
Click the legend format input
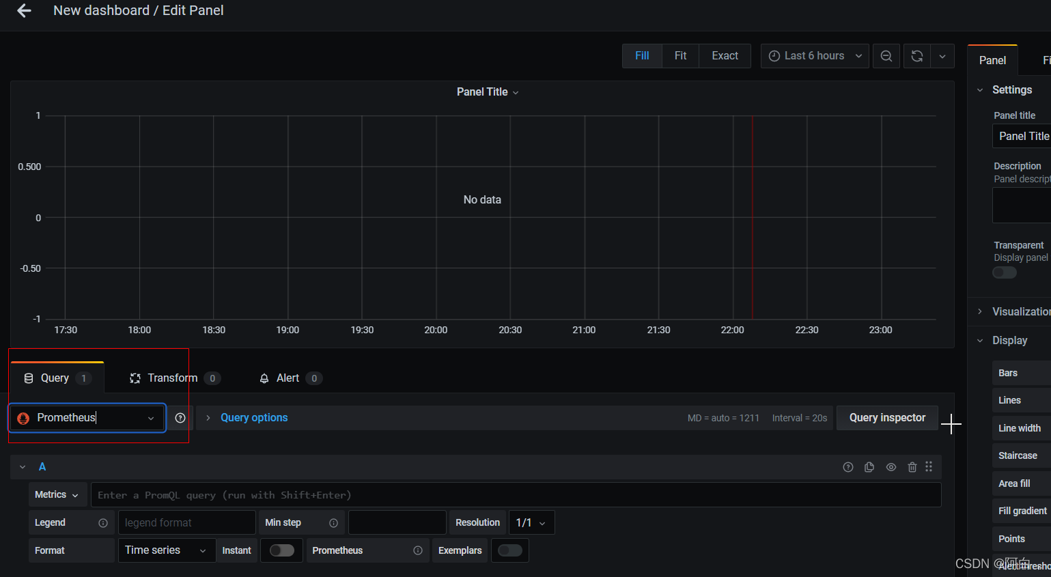pos(186,523)
